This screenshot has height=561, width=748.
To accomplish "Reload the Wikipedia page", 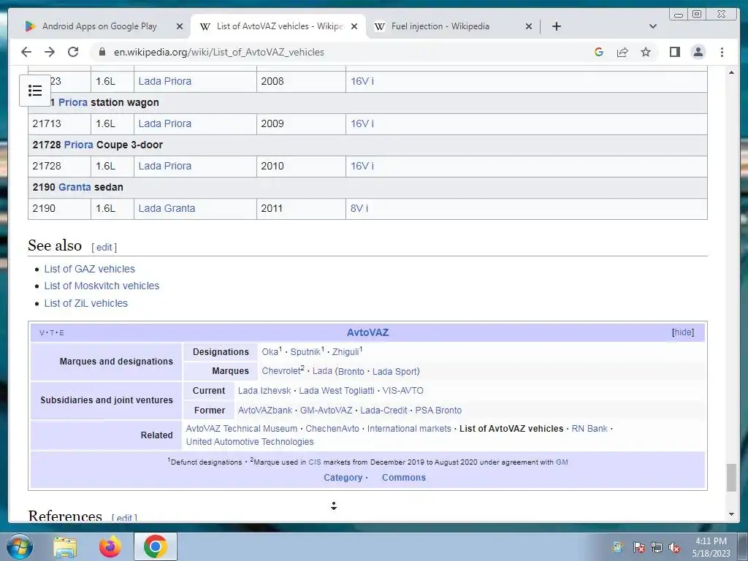I will coord(73,52).
